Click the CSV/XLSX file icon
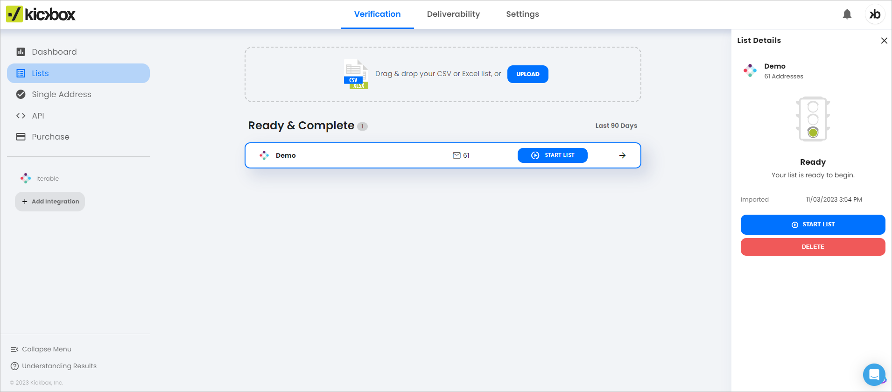 pos(356,74)
